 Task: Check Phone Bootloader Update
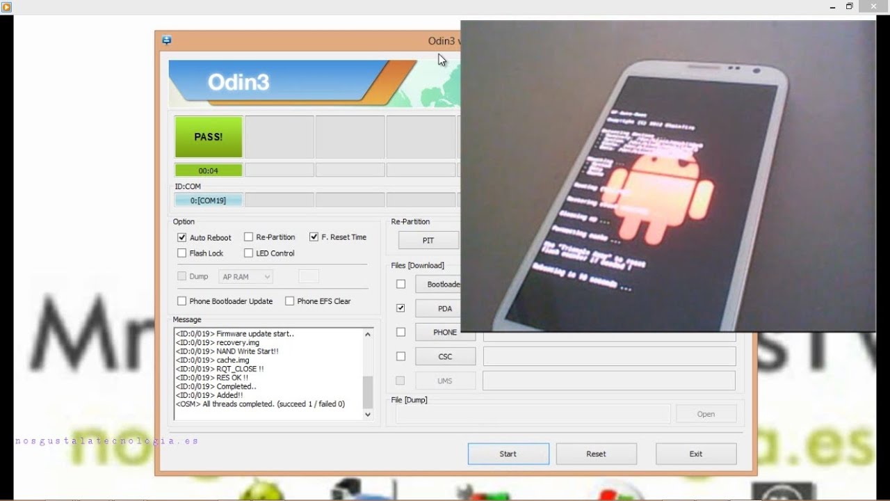pyautogui.click(x=182, y=301)
